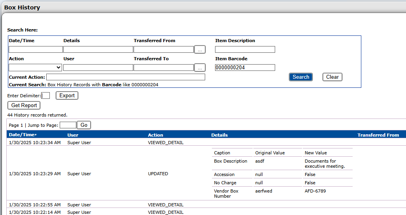Click the User search field
The width and height of the screenshot is (406, 215).
click(98, 68)
